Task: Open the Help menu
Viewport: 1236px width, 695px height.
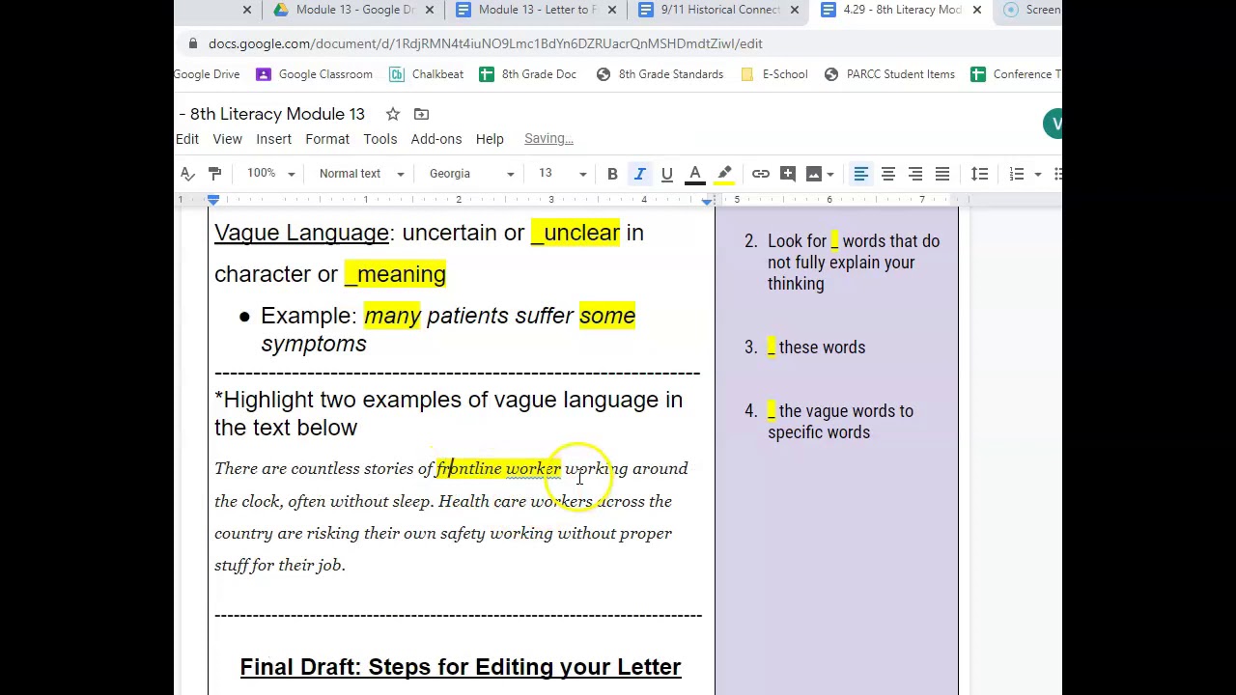Action: point(490,139)
